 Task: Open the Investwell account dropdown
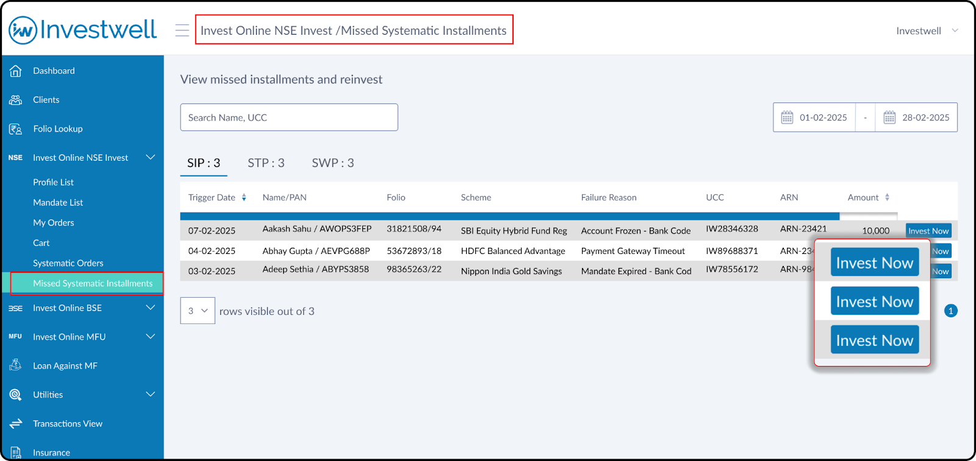tap(927, 30)
